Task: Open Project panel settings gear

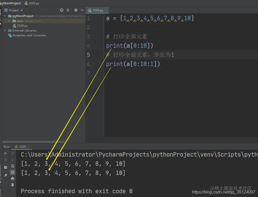Action: [x=76, y=10]
